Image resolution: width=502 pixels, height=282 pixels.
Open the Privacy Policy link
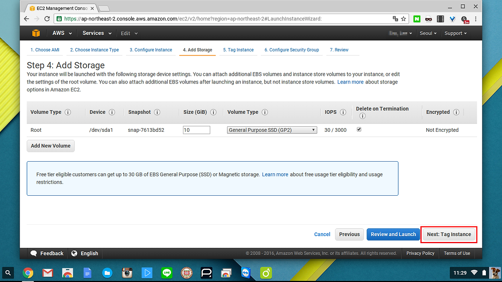coord(420,253)
